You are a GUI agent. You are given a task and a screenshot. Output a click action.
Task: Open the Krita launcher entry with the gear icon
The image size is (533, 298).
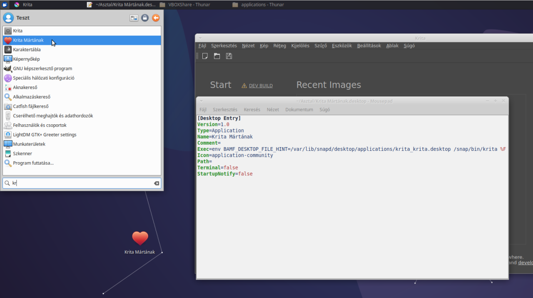[x=82, y=31]
